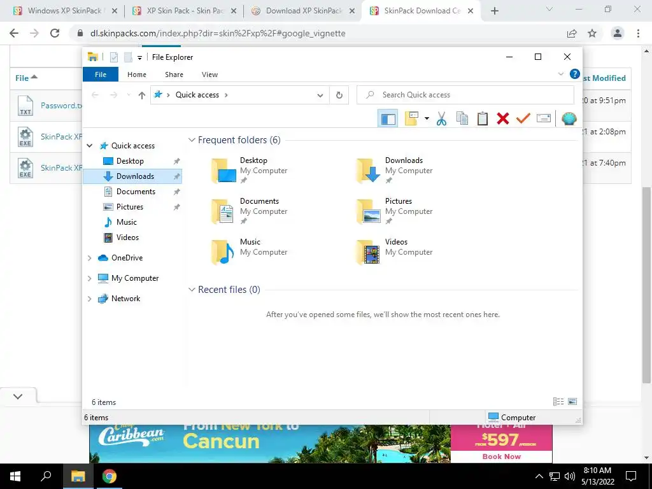Collapse the Frequent folders group

pyautogui.click(x=192, y=140)
